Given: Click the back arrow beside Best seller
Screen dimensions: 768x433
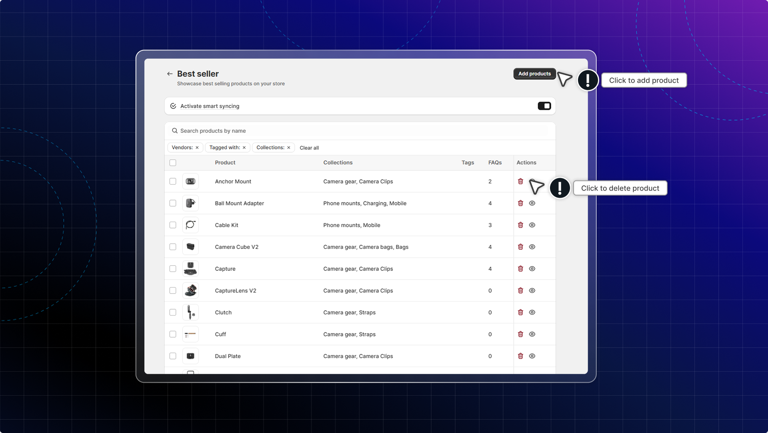Looking at the screenshot, I should click(170, 74).
